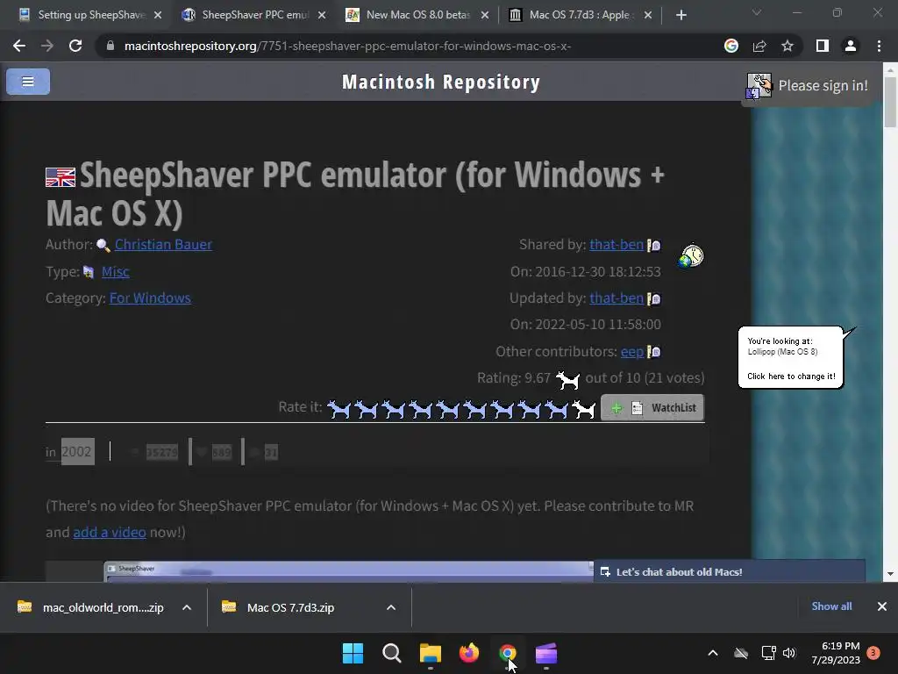
Task: Launch Firefox from the taskbar
Action: click(x=469, y=653)
